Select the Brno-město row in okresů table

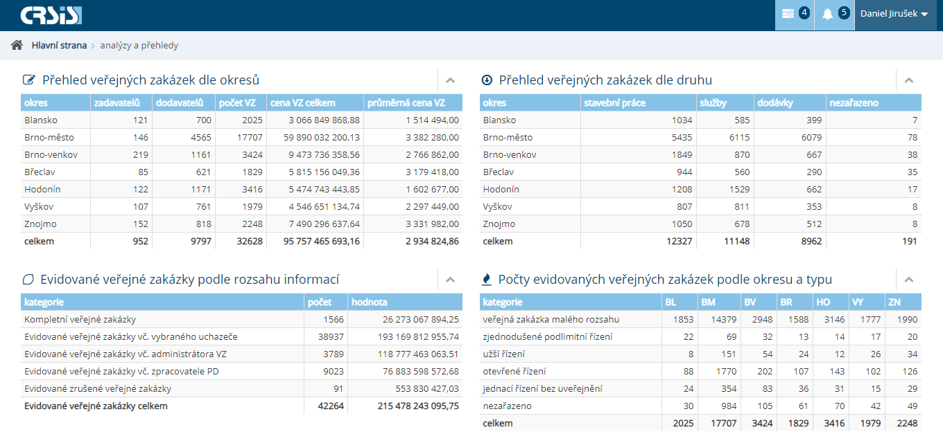(x=49, y=137)
